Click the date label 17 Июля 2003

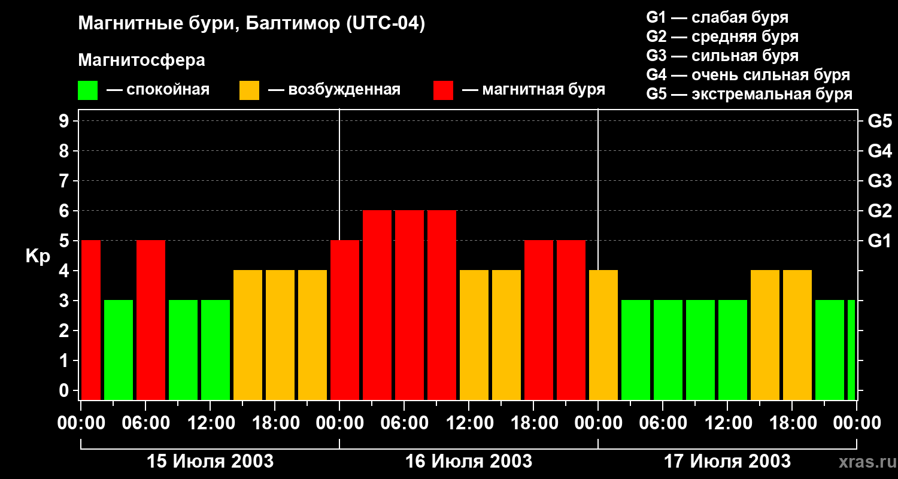(x=727, y=462)
